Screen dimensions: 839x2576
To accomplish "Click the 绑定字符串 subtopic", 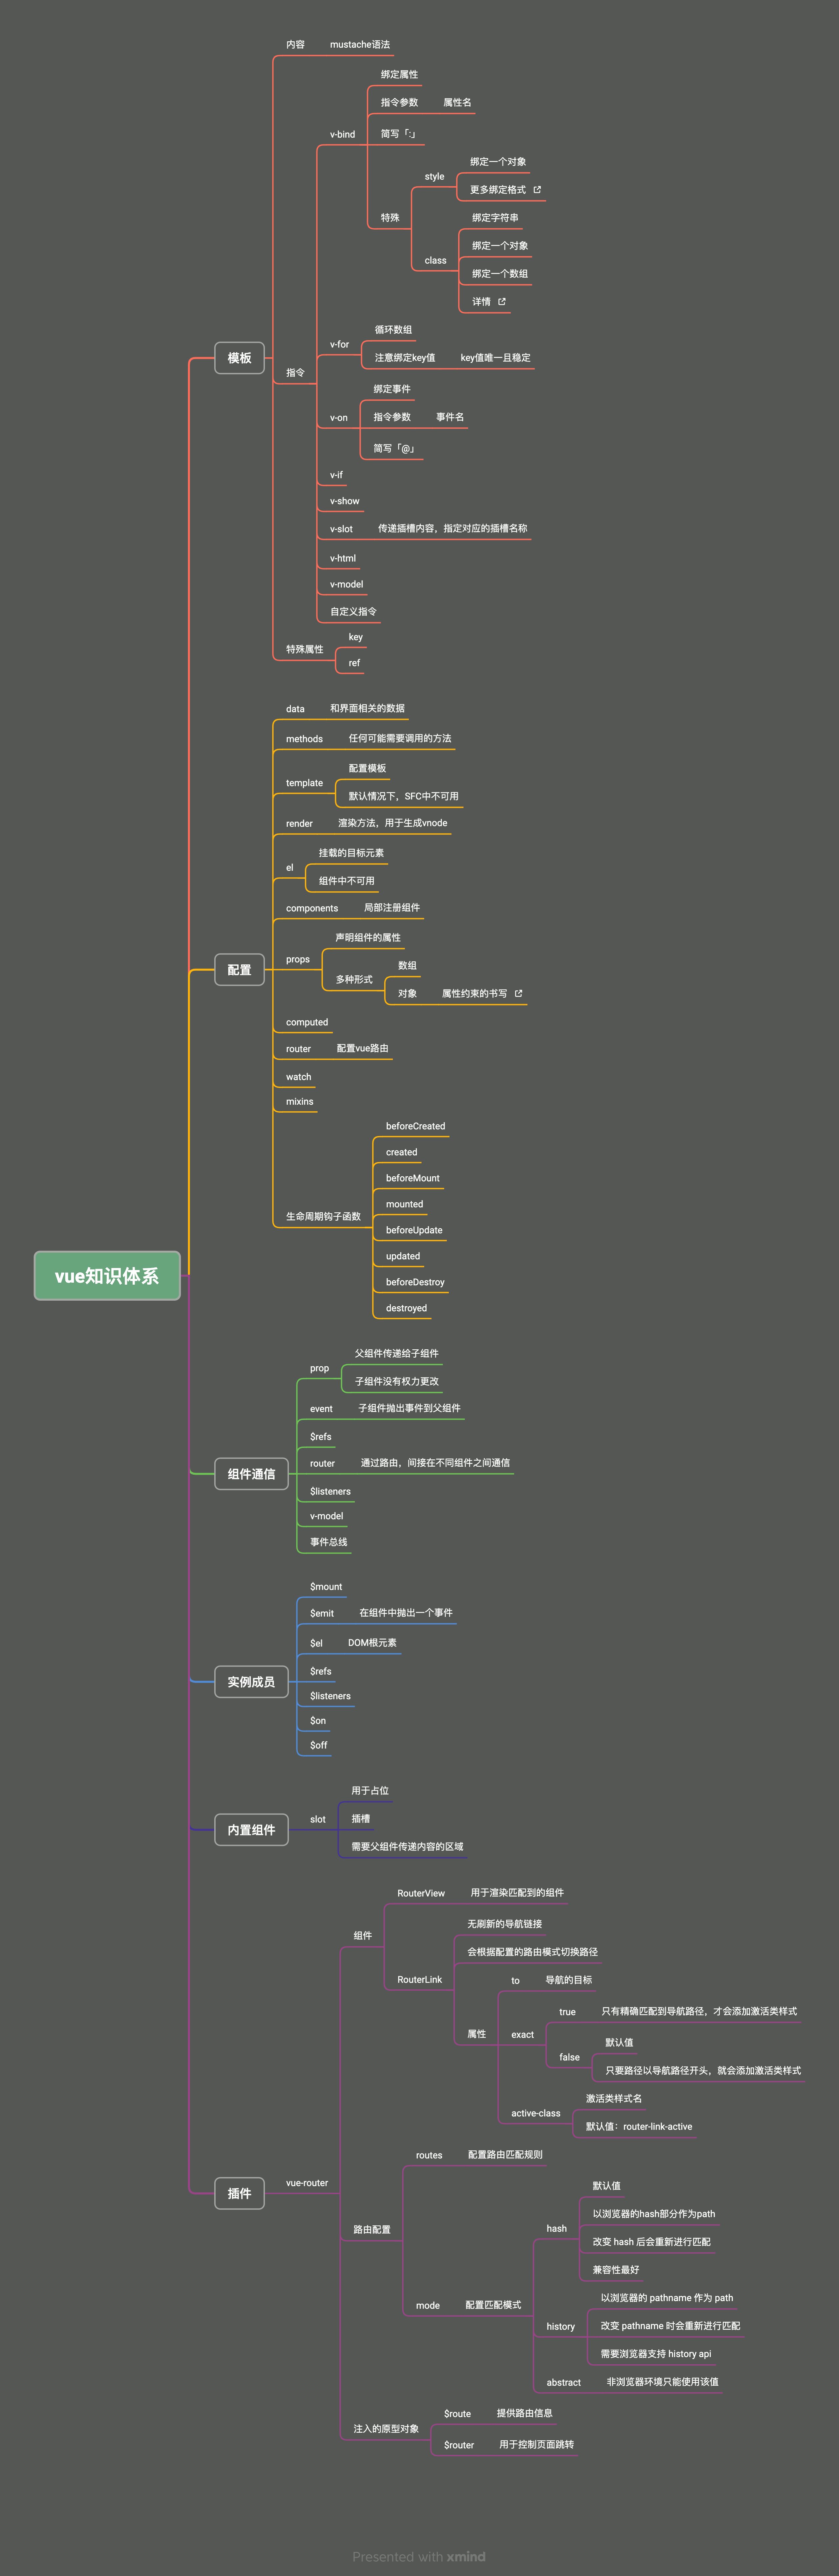I will click(x=495, y=218).
